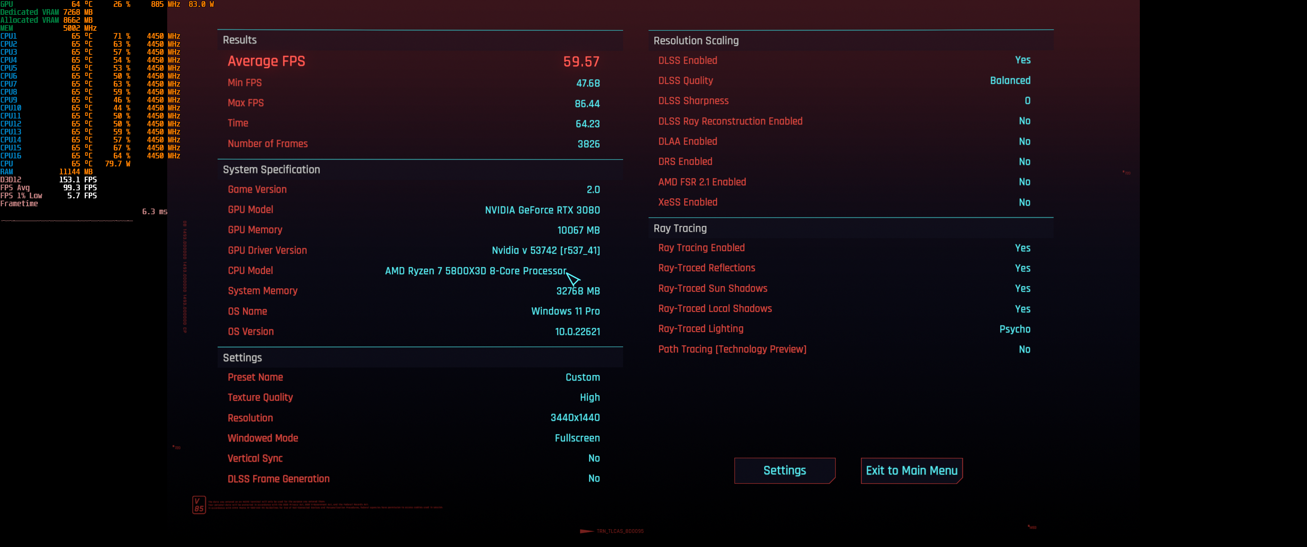Click the DLSS Enabled Yes value
The height and width of the screenshot is (547, 1307).
pyautogui.click(x=1022, y=60)
